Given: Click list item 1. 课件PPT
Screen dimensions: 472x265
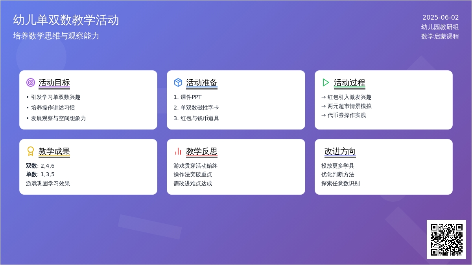Looking at the screenshot, I should pyautogui.click(x=188, y=97).
